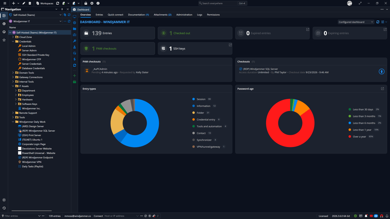
Task: Open Workspaces from the top toolbar
Action: tap(45, 3)
